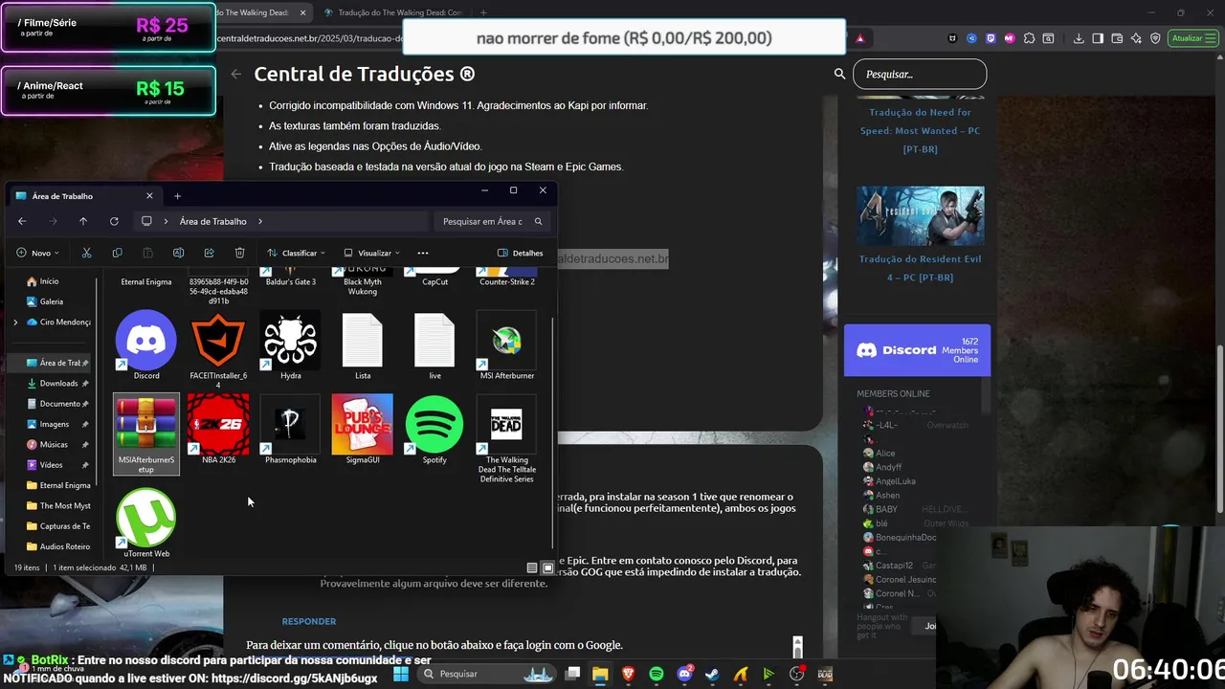Click the Discord members widget banner

pos(917,350)
